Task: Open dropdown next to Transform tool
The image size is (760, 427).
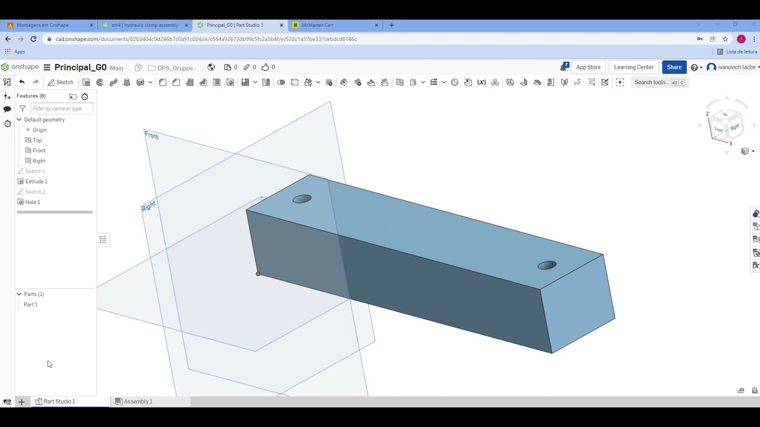Action: (318, 82)
